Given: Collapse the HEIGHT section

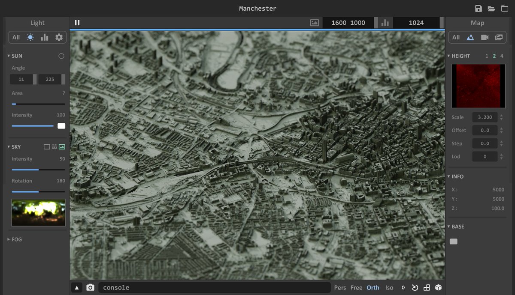Looking at the screenshot, I should (x=458, y=56).
